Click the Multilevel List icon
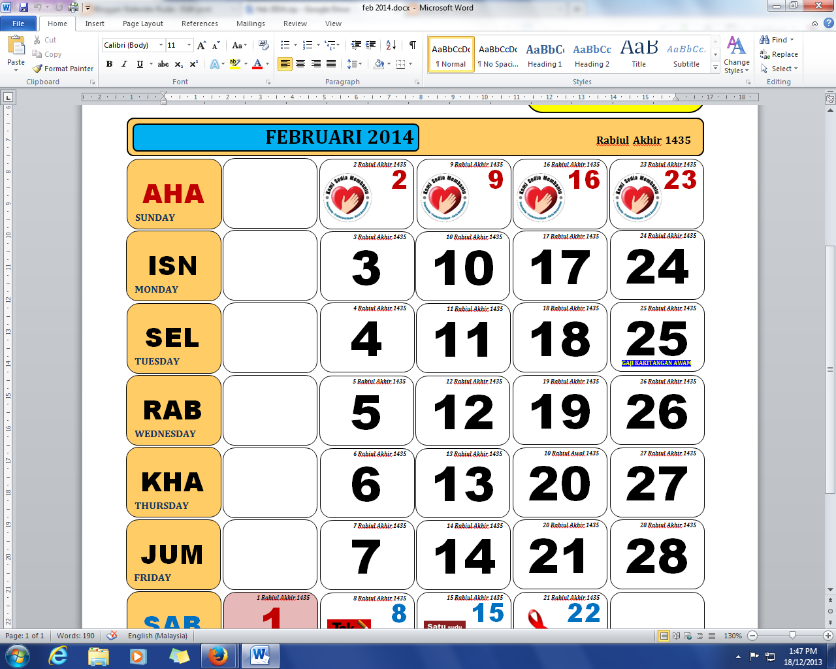The height and width of the screenshot is (669, 836). (x=330, y=45)
